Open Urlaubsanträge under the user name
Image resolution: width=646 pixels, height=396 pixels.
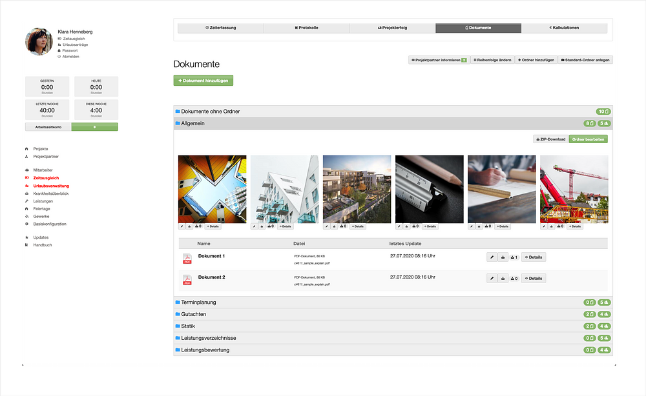(x=75, y=45)
